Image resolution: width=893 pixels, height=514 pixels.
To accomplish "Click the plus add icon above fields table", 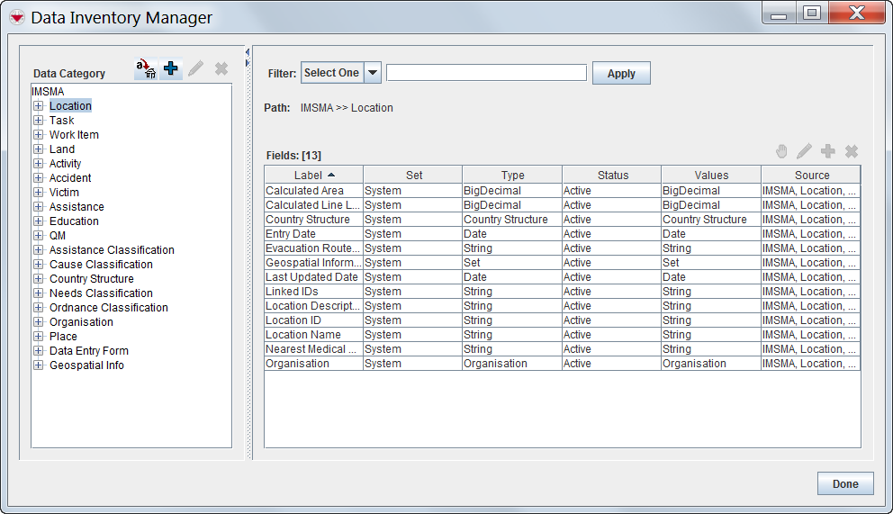I will click(828, 151).
